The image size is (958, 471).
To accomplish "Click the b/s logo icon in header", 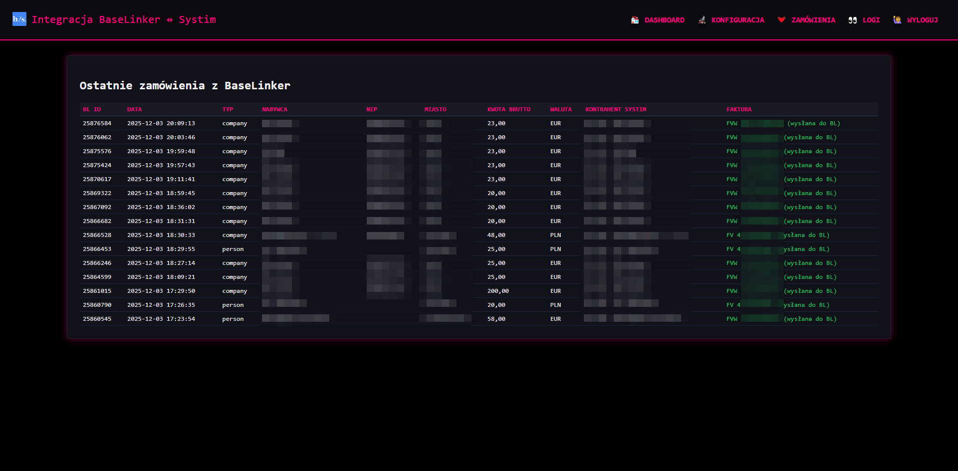I will click(x=19, y=19).
